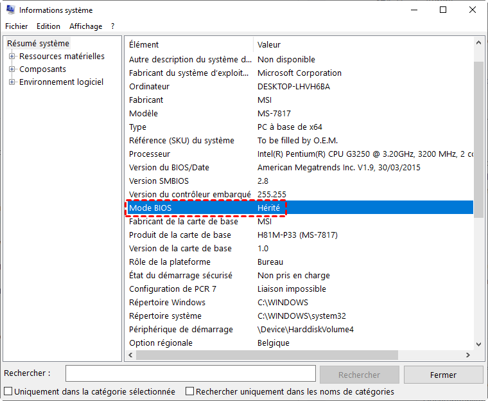Expand the Environnement logiciel tree node
Image resolution: width=488 pixels, height=401 pixels.
coord(12,82)
